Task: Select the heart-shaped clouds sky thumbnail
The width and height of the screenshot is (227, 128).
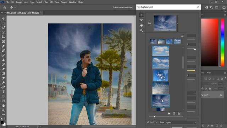Action: coord(161,75)
